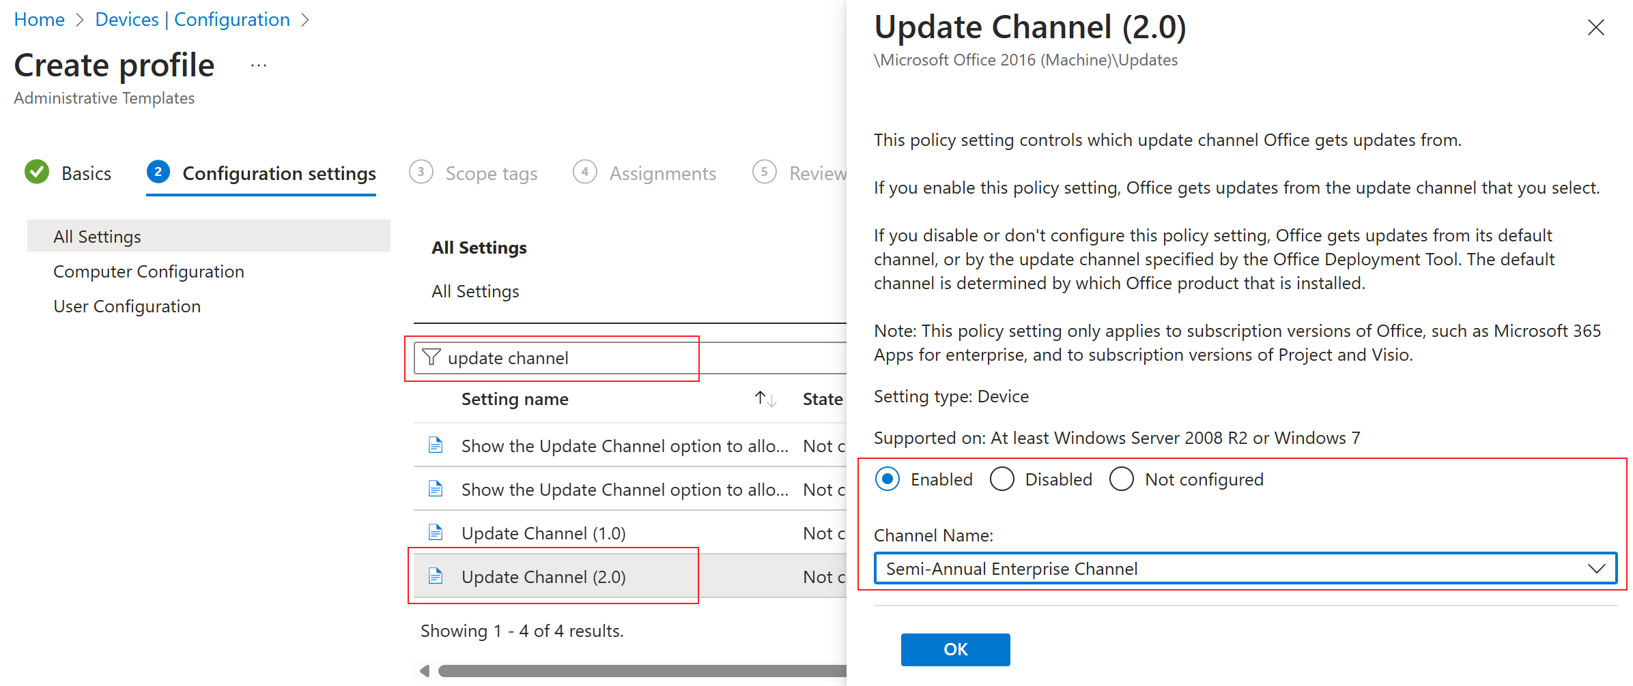Click the filter funnel icon in search box
1633x686 pixels.
431,357
